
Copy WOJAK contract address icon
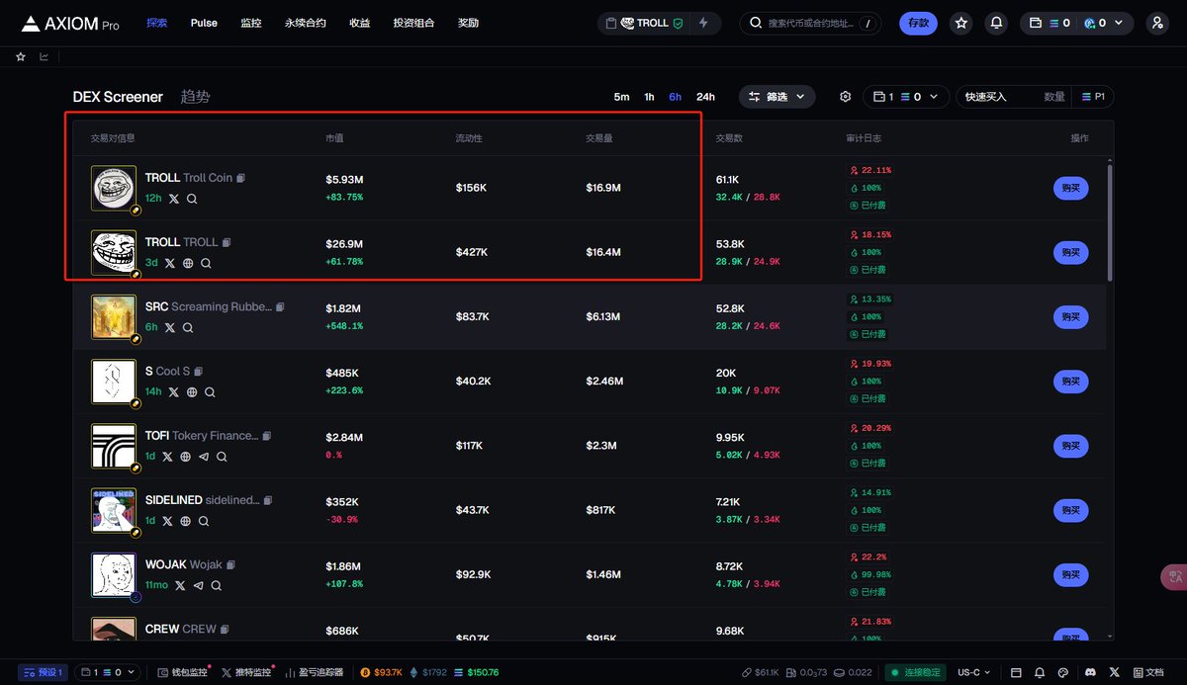click(x=231, y=565)
